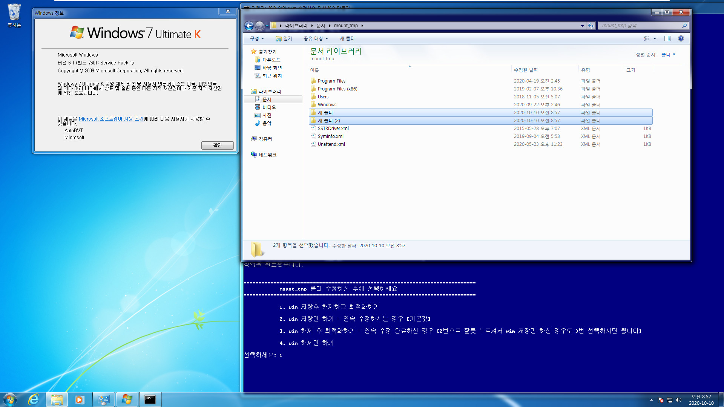Switch to the command prompt taskbar button
The height and width of the screenshot is (407, 724).
pyautogui.click(x=150, y=399)
